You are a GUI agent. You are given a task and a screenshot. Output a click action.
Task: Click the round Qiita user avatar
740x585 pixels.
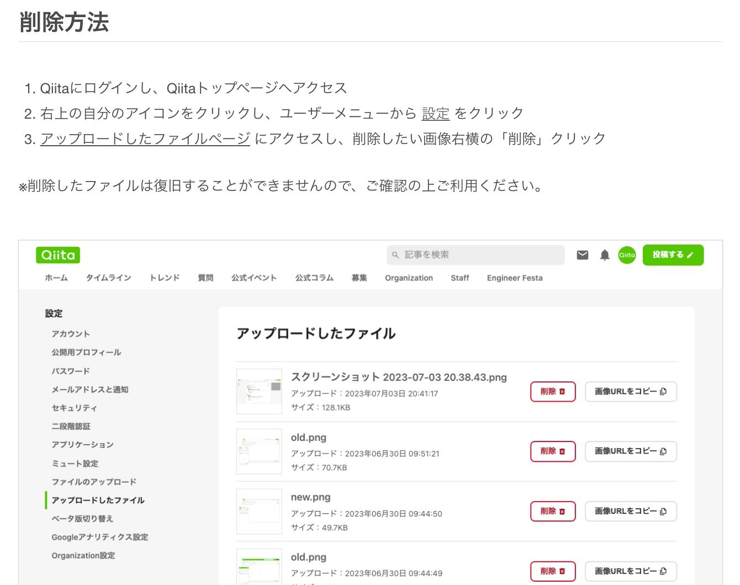627,255
